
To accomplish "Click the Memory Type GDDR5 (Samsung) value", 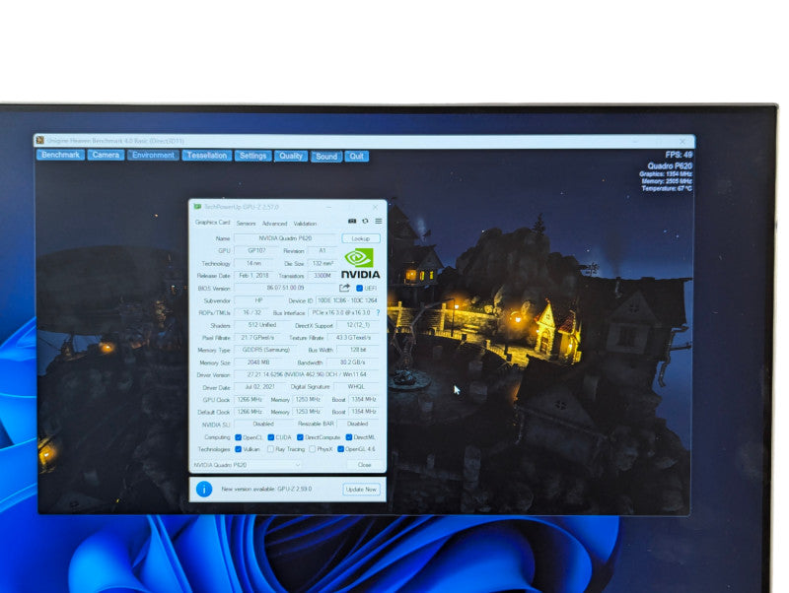I will [x=265, y=350].
